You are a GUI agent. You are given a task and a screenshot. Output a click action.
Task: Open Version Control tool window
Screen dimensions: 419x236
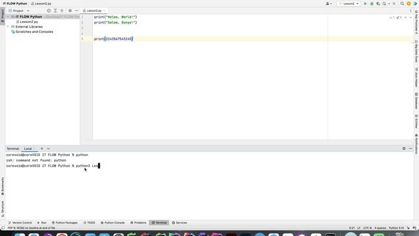click(20, 223)
